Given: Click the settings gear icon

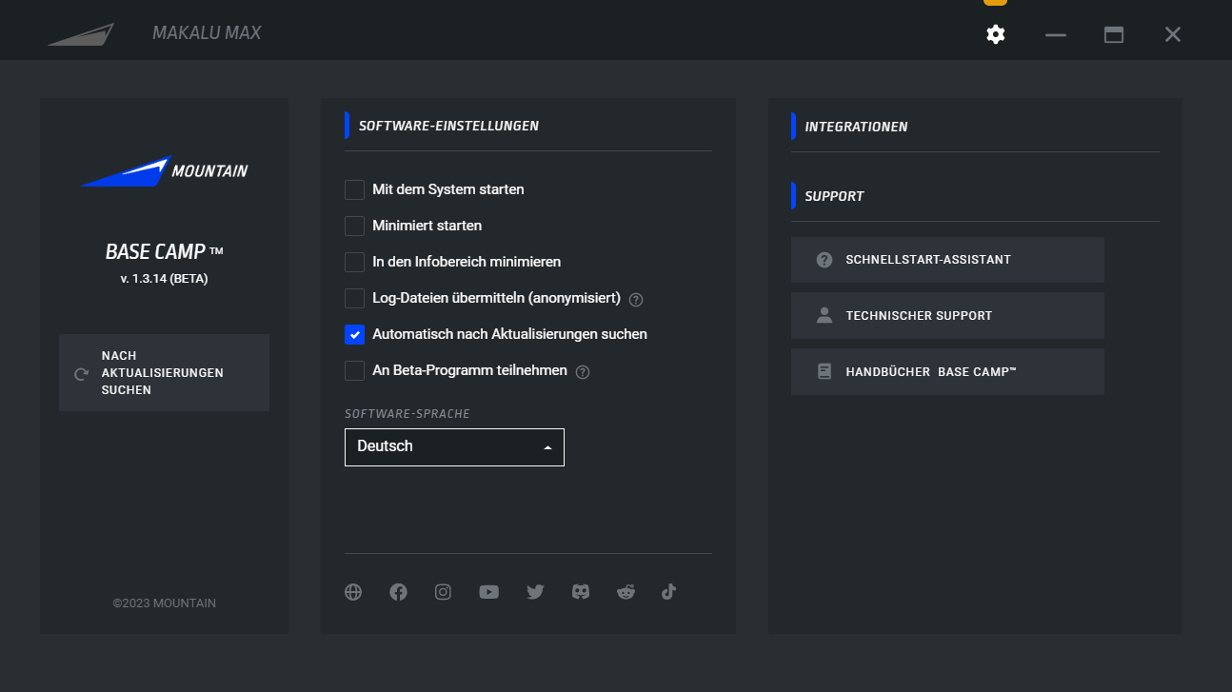Looking at the screenshot, I should [x=995, y=34].
